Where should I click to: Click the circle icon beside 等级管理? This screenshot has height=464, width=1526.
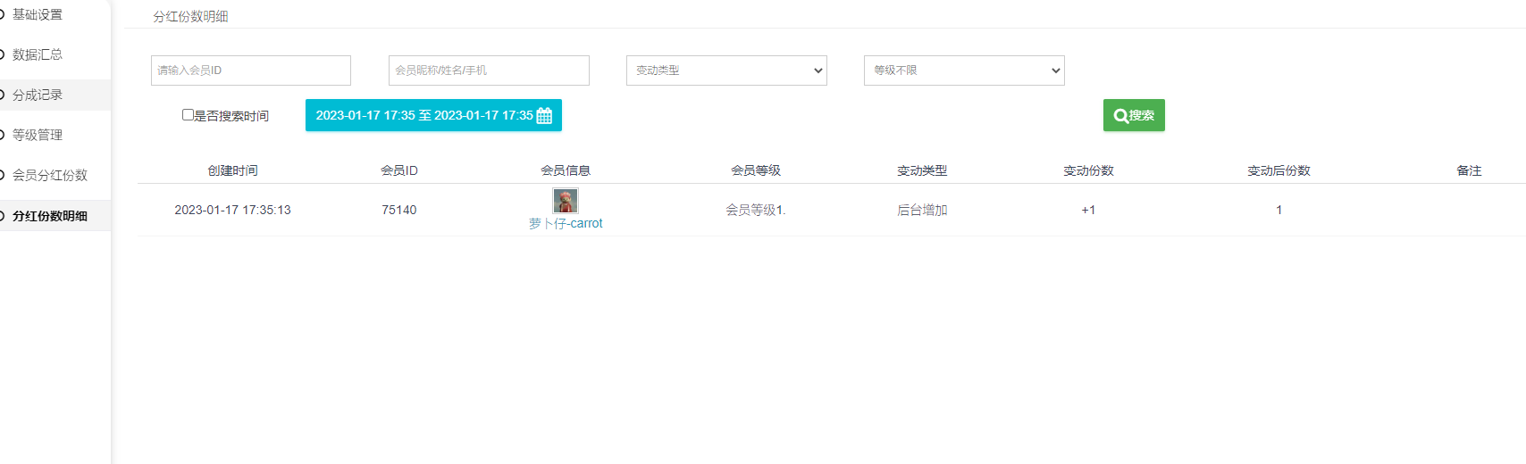coord(3,135)
